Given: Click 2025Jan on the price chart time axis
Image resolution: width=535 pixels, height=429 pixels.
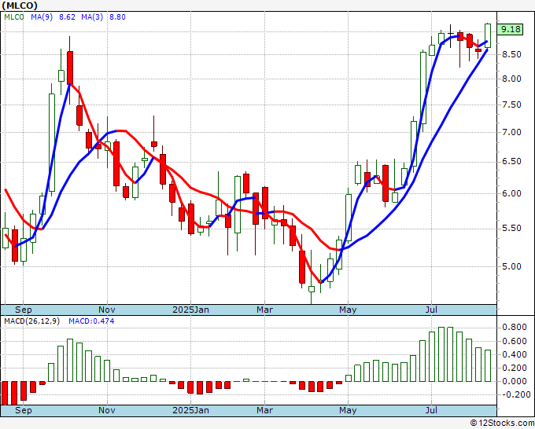Looking at the screenshot, I should (190, 310).
